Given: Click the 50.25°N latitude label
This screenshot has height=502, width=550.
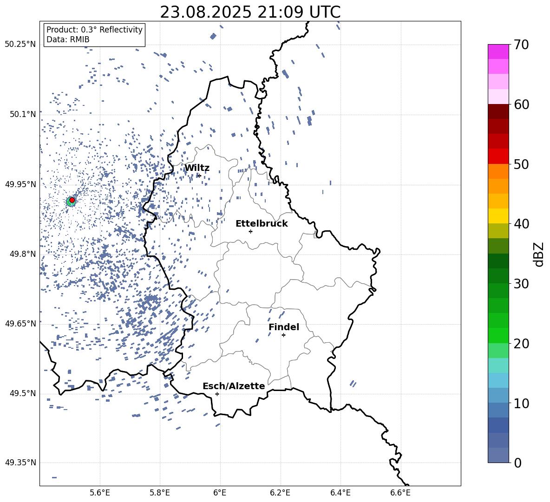Looking at the screenshot, I should (x=20, y=45).
